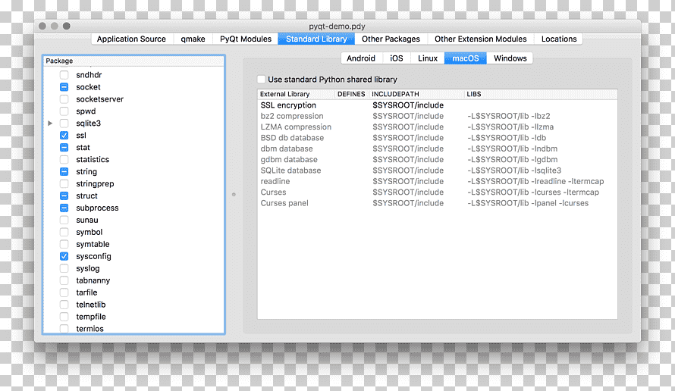Screen dimensions: 675x391
Task: Check the tabnanny package checkbox
Action: (x=64, y=280)
